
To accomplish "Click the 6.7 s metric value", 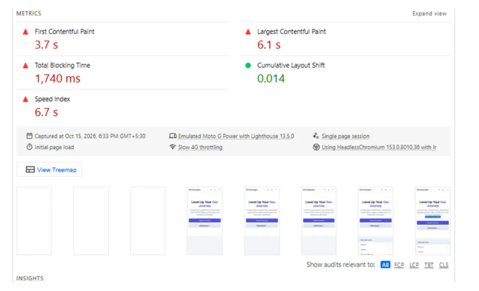I will (46, 112).
